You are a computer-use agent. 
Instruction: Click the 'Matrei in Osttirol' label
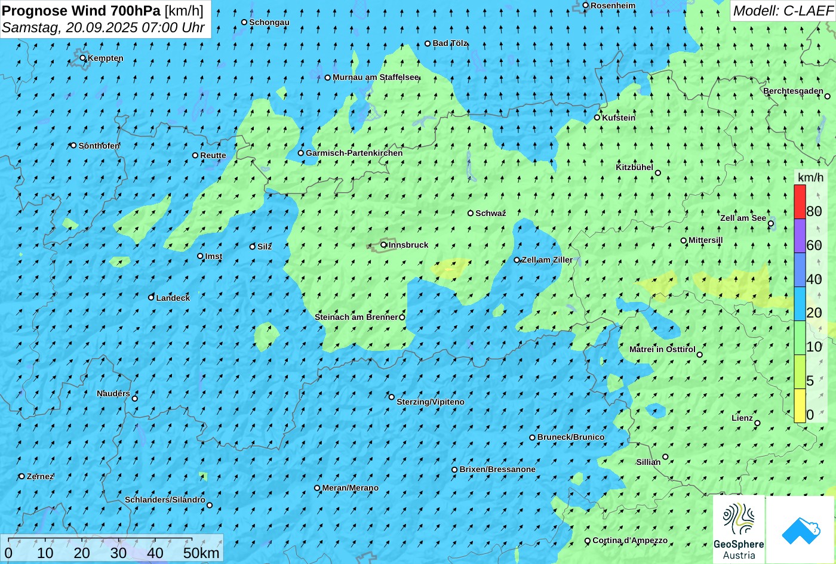pyautogui.click(x=662, y=349)
